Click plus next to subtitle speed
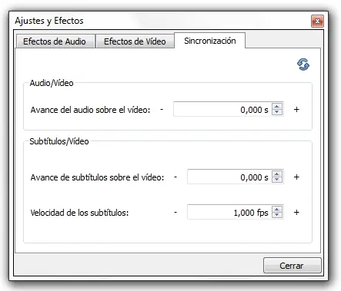Viewport: 341px width, 291px height. [x=296, y=212]
